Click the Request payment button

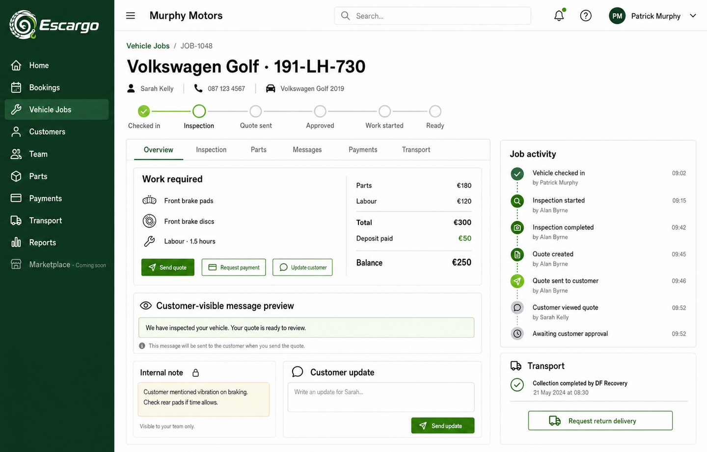point(234,267)
